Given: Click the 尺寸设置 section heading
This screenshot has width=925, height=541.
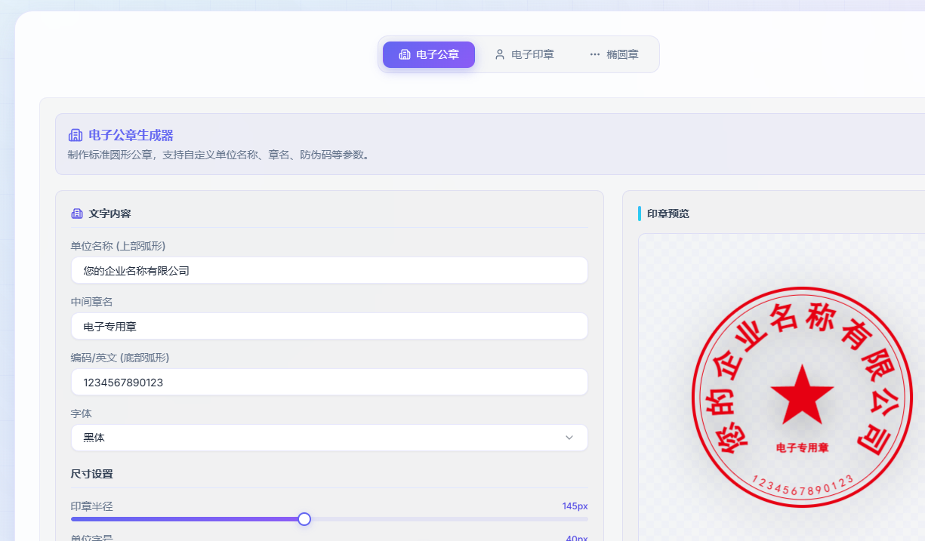Looking at the screenshot, I should pos(92,474).
